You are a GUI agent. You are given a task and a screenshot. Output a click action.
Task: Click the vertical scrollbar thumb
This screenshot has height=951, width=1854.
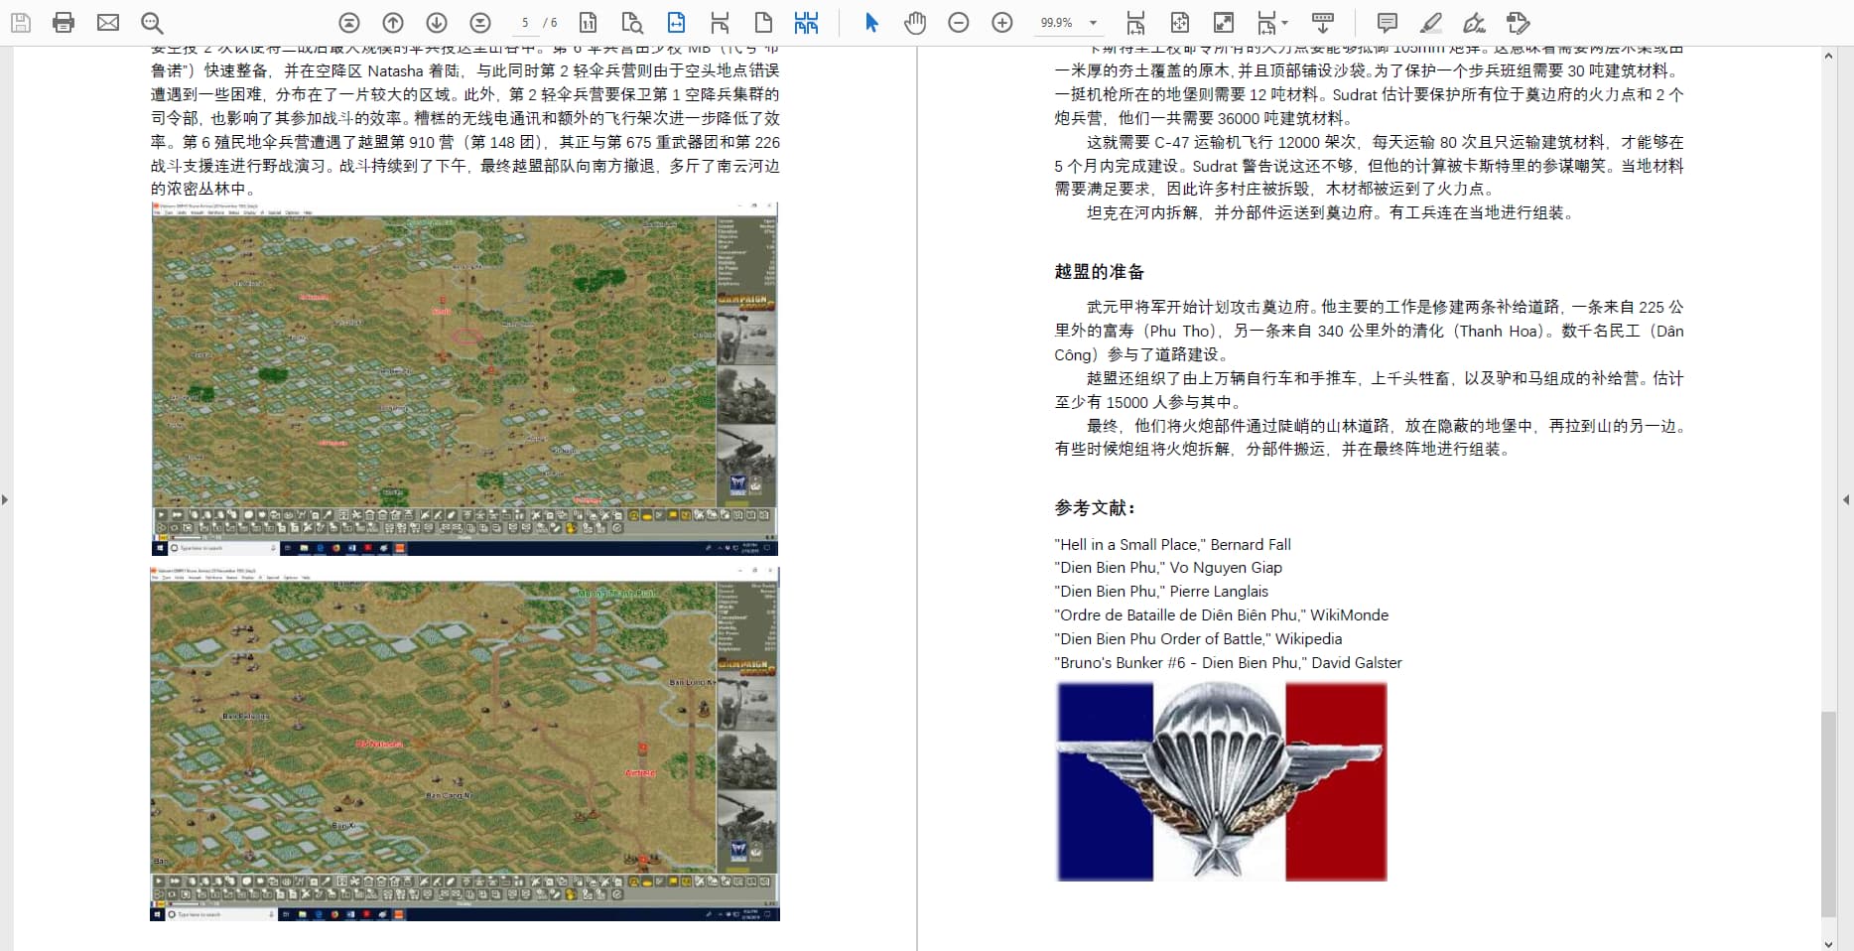pos(1828,814)
